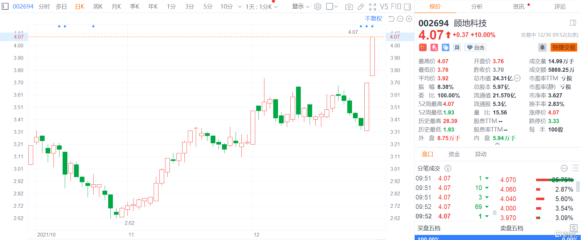Click the VS compare button
Image resolution: width=581 pixels, height=240 pixels.
pos(384,7)
